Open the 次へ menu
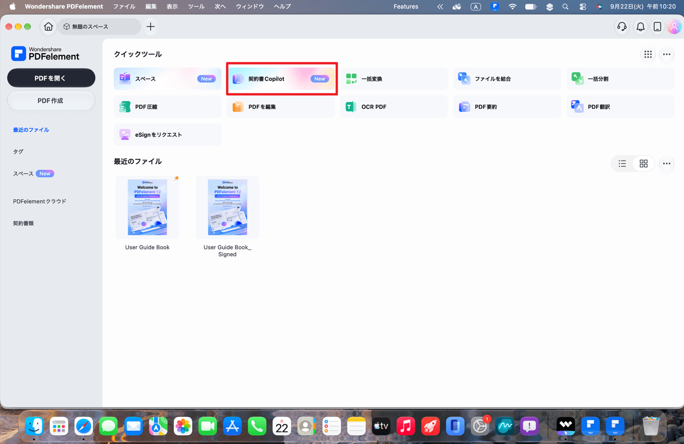The image size is (684, 444). click(x=220, y=6)
